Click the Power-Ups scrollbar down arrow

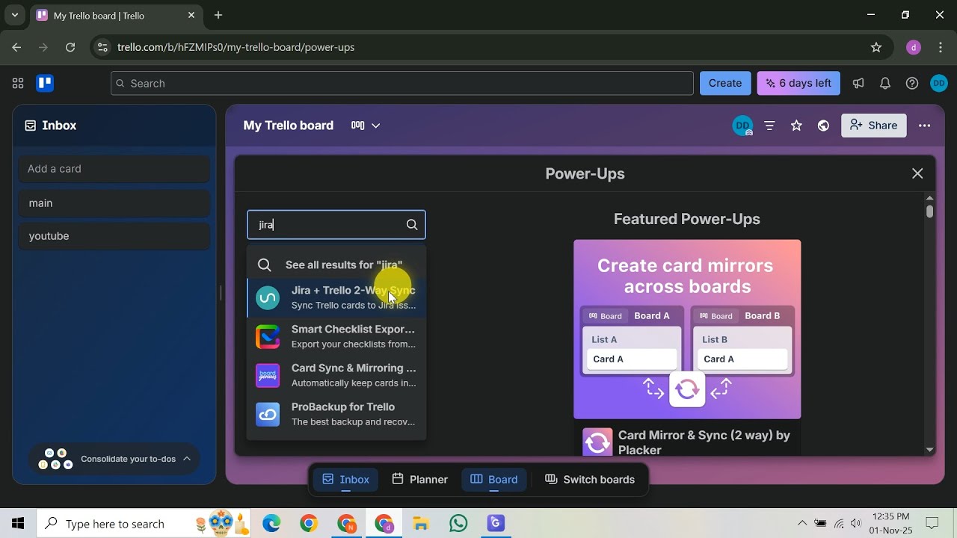tap(929, 450)
